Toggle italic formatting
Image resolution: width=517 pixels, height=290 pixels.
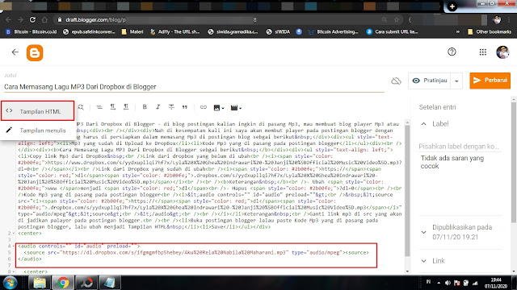(x=158, y=107)
